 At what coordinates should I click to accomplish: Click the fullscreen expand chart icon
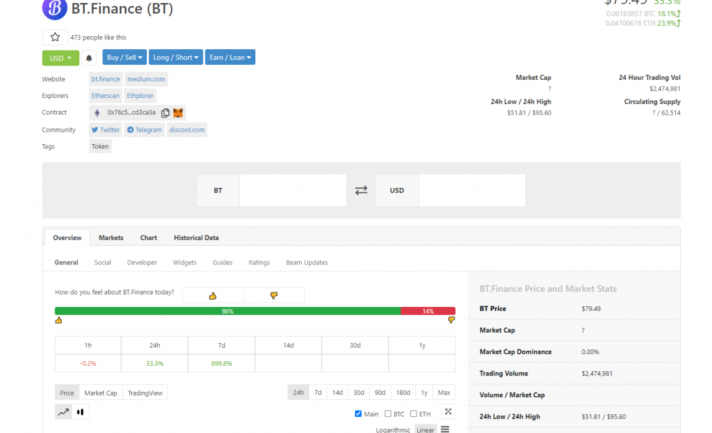(448, 412)
